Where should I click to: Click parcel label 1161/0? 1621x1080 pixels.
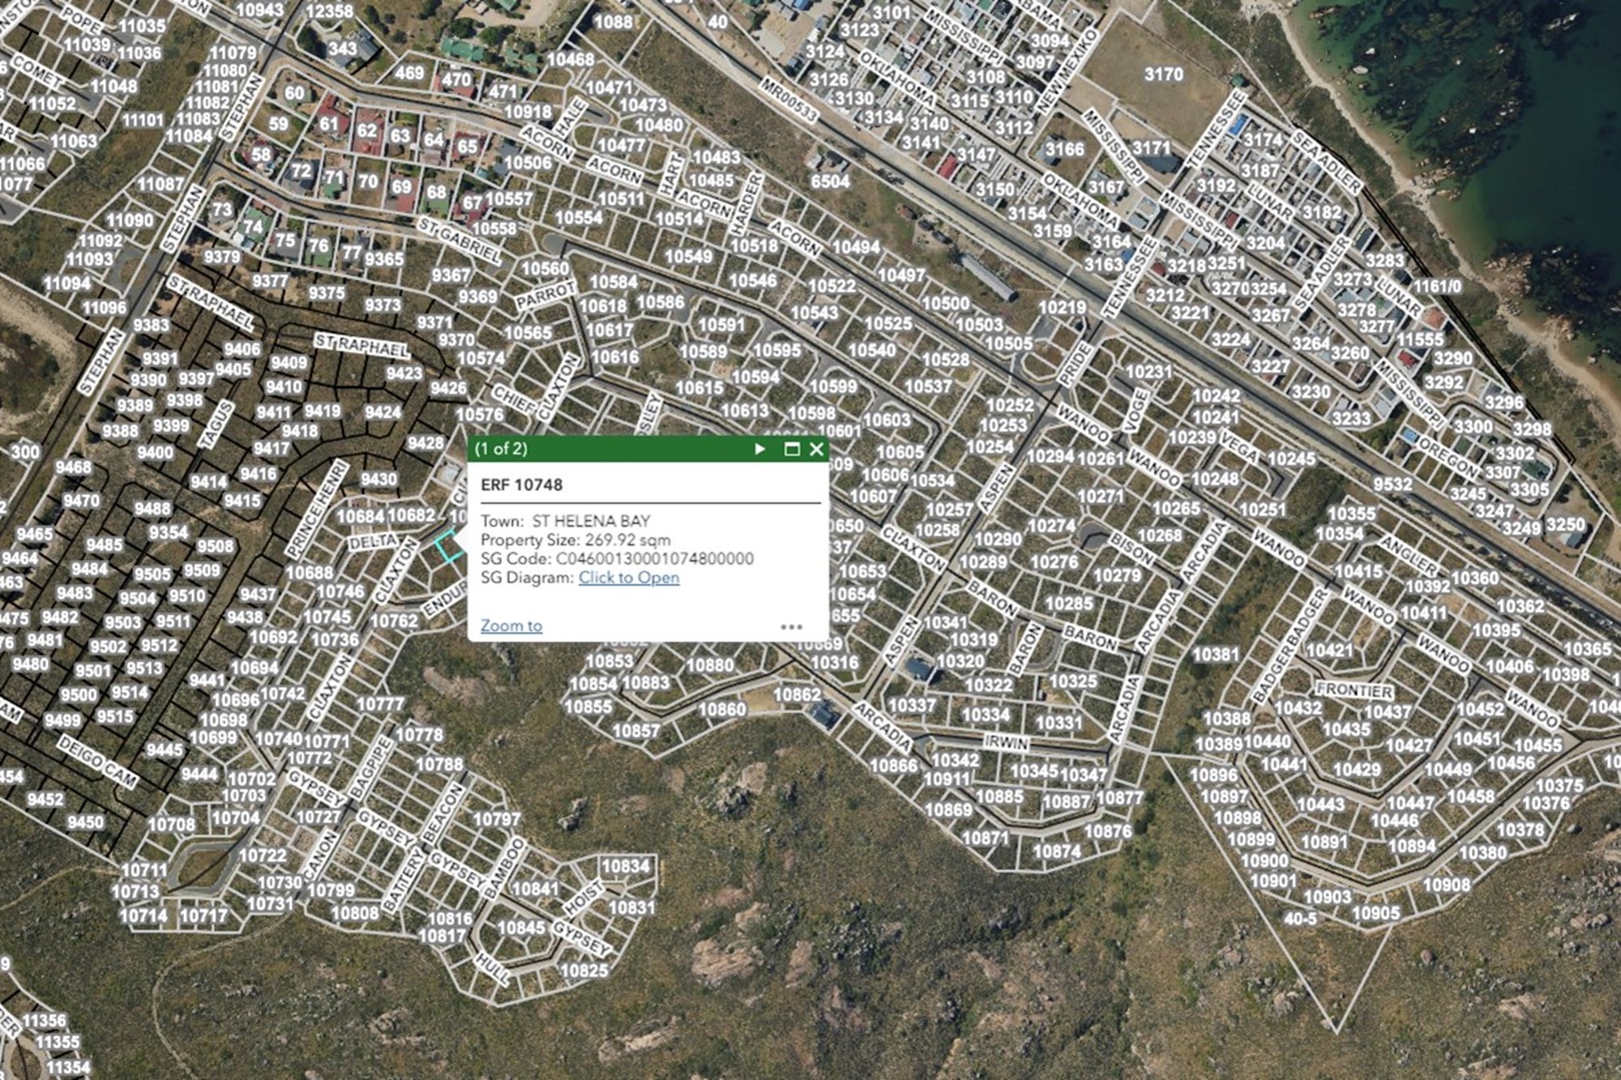pos(1437,288)
